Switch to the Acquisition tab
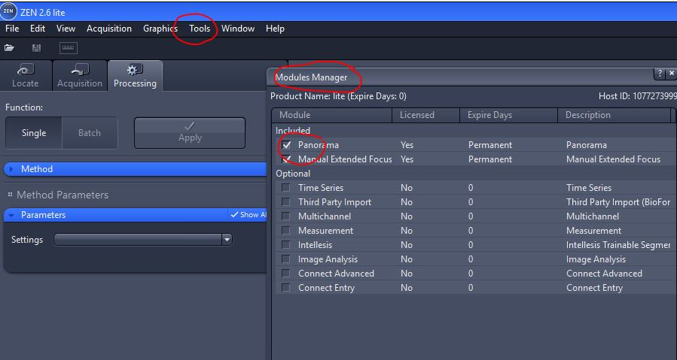The image size is (677, 360). click(80, 77)
